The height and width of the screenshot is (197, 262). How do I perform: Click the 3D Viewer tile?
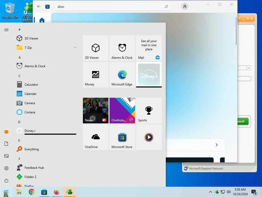pyautogui.click(x=96, y=48)
